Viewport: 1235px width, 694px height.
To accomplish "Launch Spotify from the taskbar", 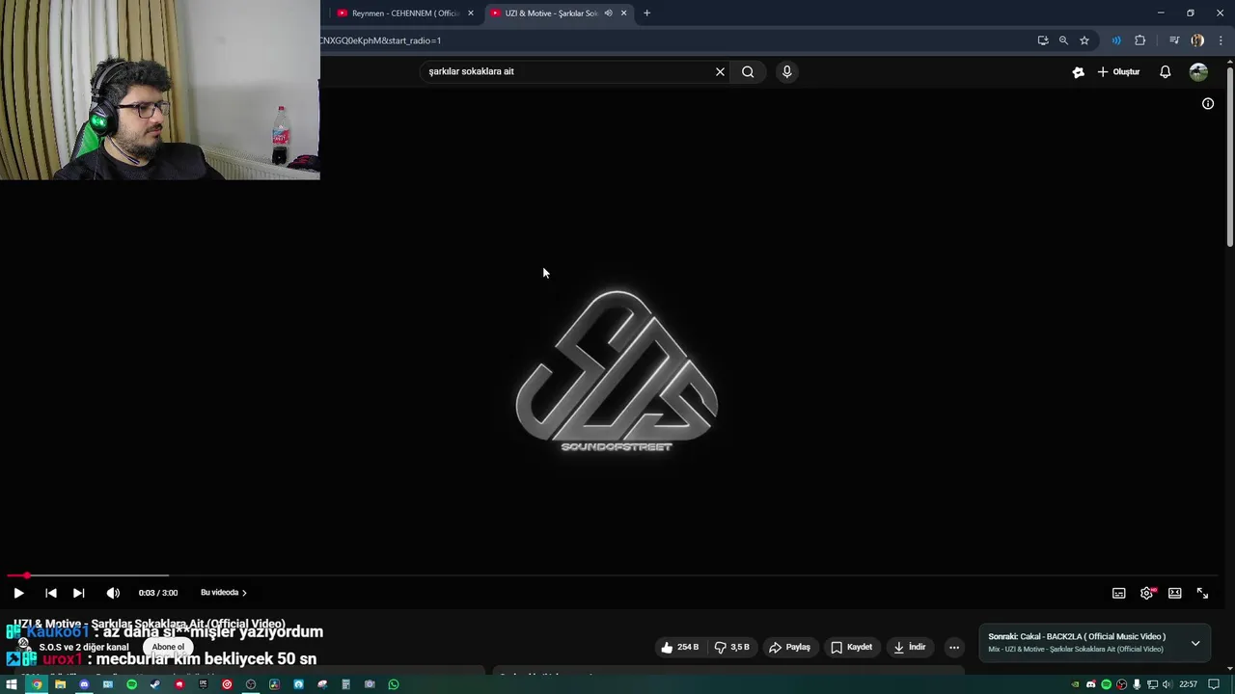I will (x=131, y=684).
